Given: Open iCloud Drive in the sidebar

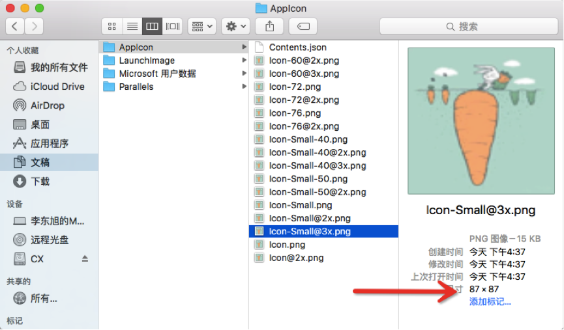Looking at the screenshot, I should (49, 87).
